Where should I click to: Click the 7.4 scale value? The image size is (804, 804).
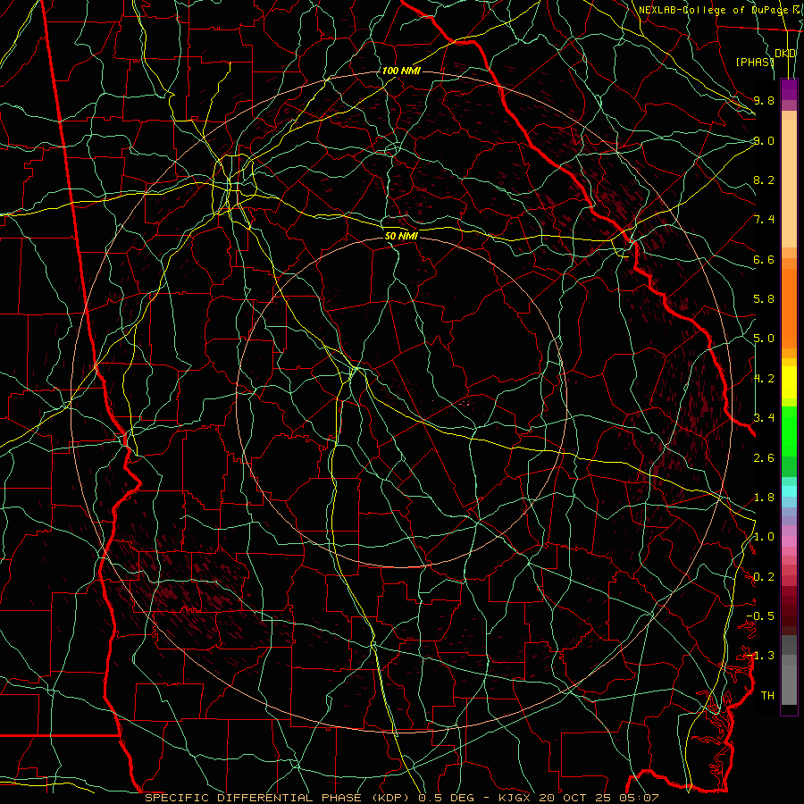[x=764, y=220]
